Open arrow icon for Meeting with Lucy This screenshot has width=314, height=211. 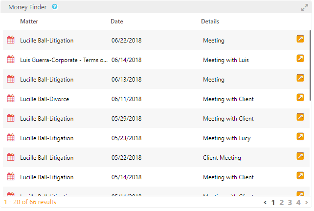click(300, 136)
